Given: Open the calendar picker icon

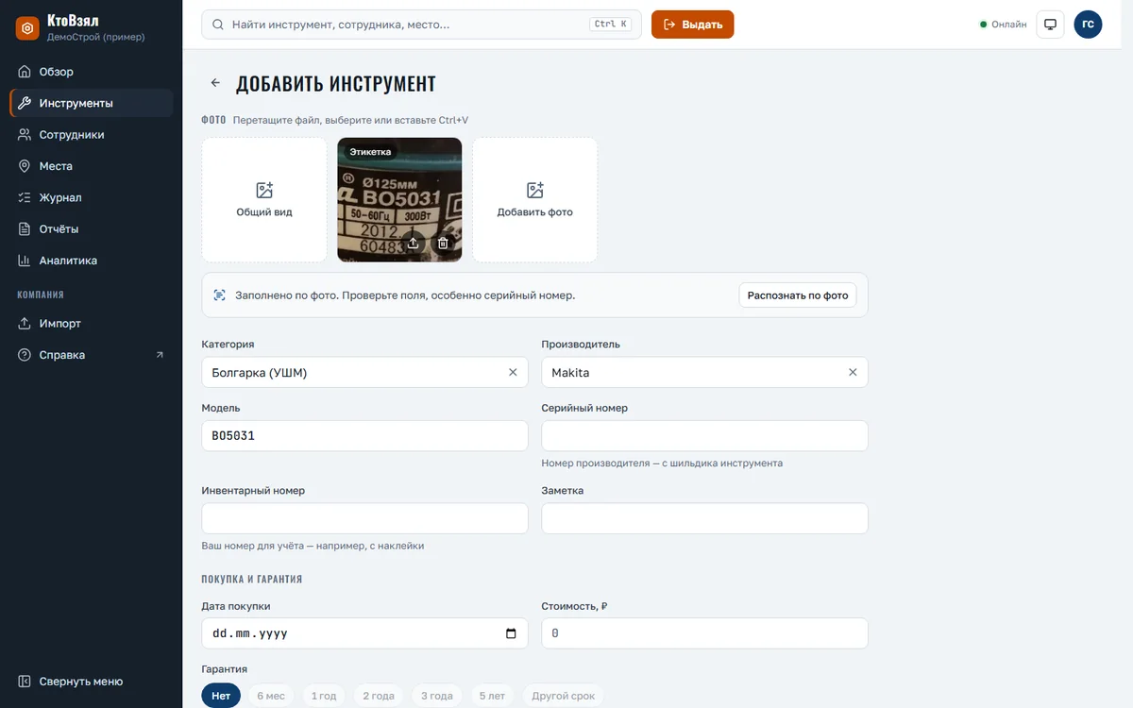Looking at the screenshot, I should point(511,633).
